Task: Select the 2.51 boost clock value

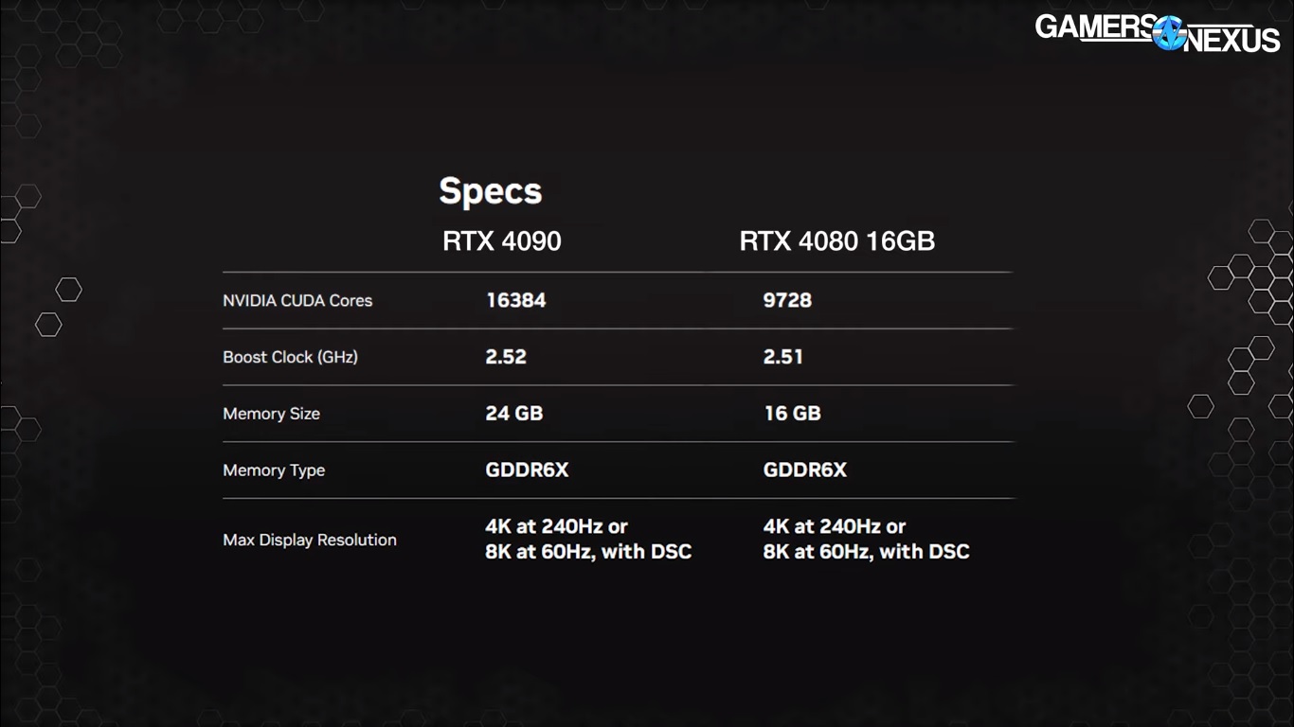Action: tap(783, 357)
